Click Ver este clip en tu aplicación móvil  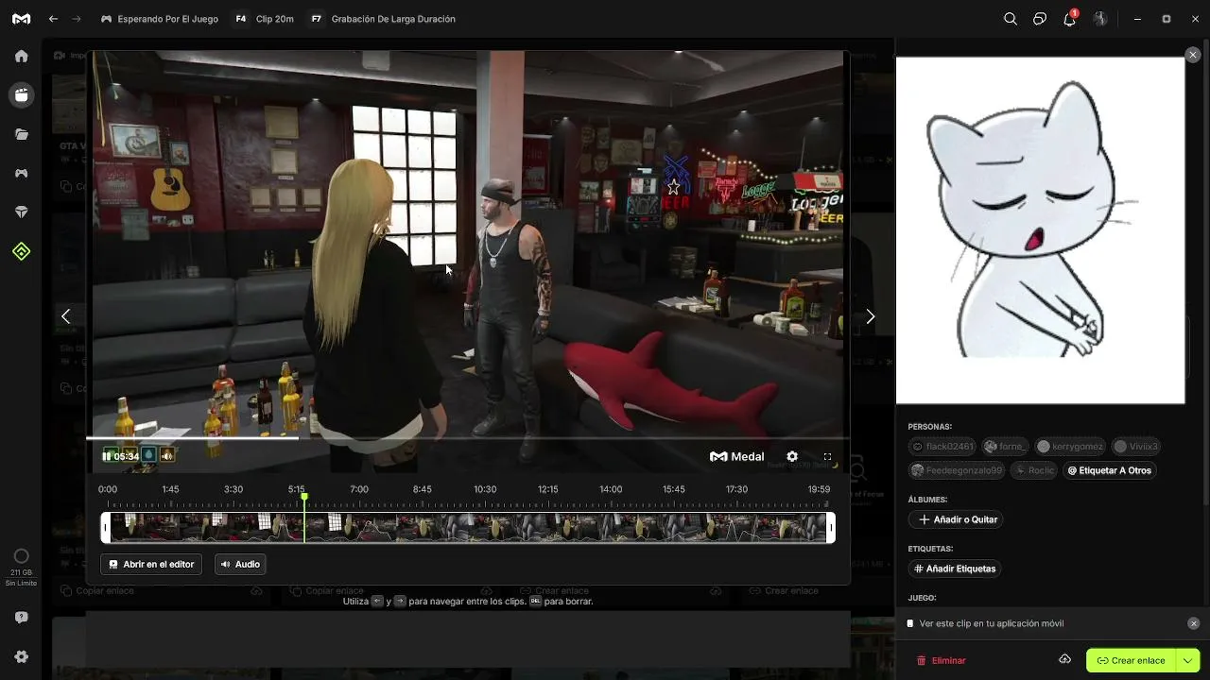point(992,623)
